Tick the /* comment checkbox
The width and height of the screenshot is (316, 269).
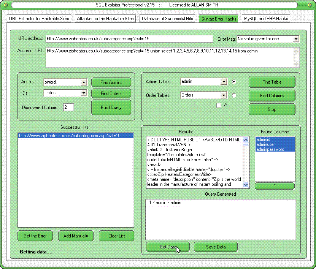coord(219,105)
